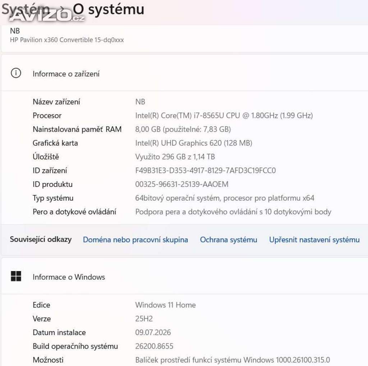
Task: Select edition value Windows 11 Home
Action: point(165,305)
